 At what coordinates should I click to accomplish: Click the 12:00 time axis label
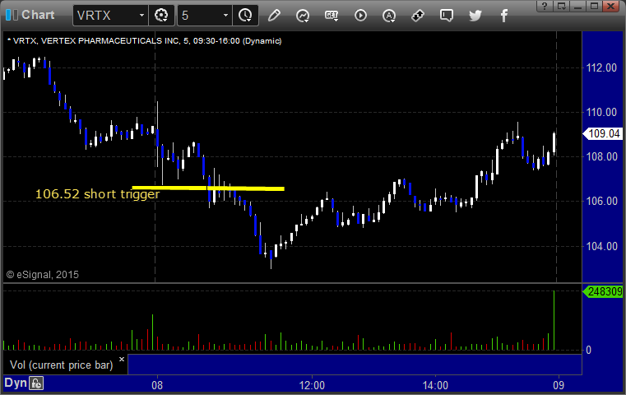click(x=312, y=385)
